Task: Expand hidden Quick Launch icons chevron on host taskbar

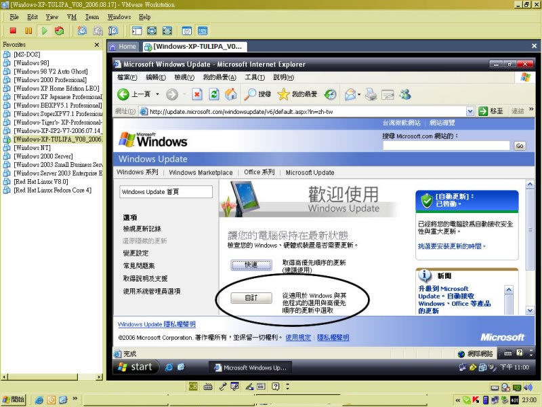Action: pos(75,399)
